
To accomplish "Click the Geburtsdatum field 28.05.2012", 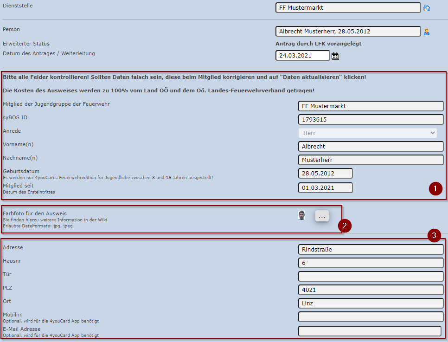I will [326, 173].
